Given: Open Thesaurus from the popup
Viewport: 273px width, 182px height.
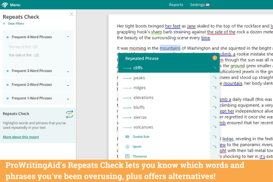Looking at the screenshot, I should pyautogui.click(x=140, y=156).
